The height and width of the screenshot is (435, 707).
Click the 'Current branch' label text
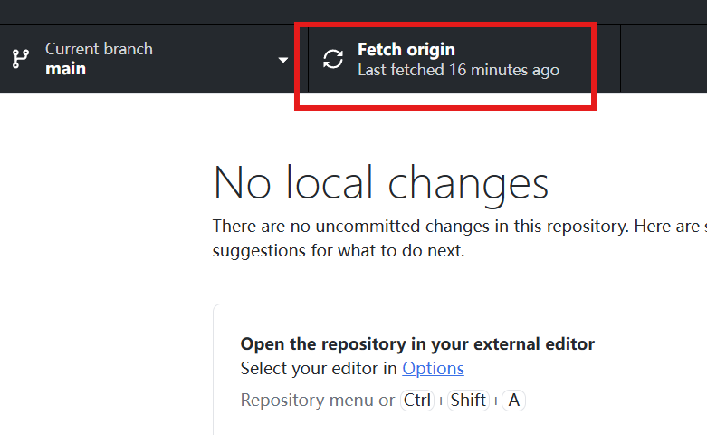99,49
